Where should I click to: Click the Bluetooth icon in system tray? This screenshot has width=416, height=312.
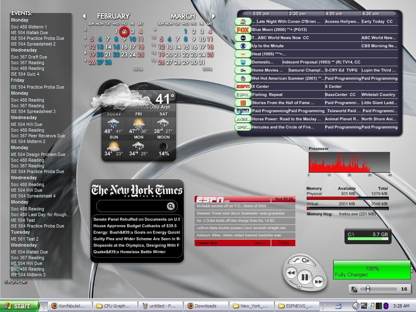pos(386,306)
